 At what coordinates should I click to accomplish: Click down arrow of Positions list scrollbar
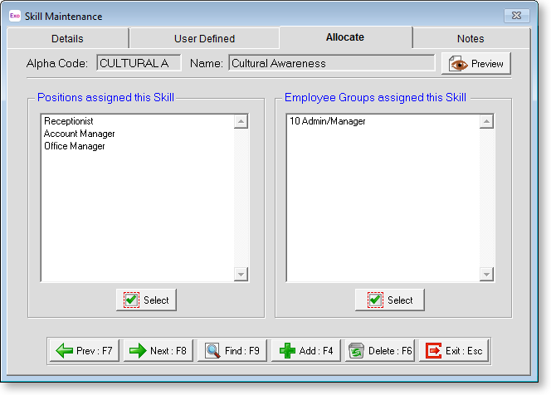tap(241, 274)
